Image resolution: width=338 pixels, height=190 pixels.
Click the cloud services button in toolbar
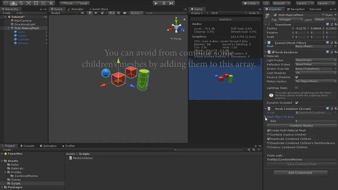pos(266,3)
